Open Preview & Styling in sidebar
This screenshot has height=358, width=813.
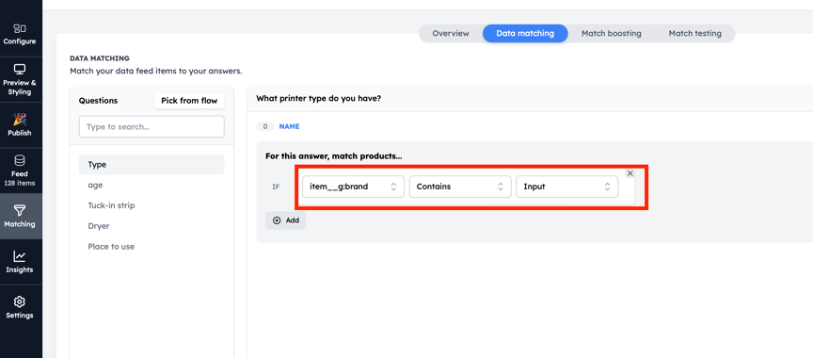20,79
